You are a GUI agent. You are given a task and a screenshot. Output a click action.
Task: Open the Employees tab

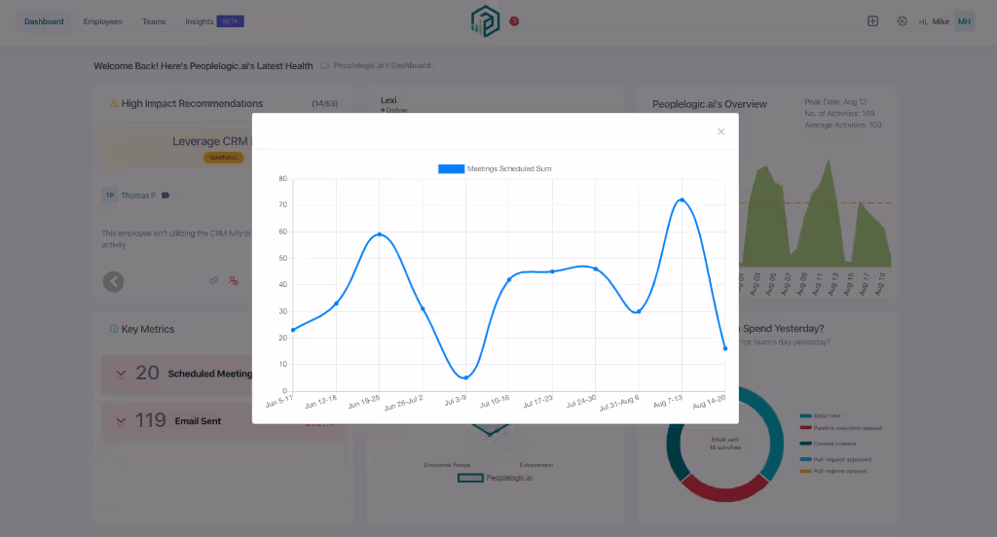point(102,21)
